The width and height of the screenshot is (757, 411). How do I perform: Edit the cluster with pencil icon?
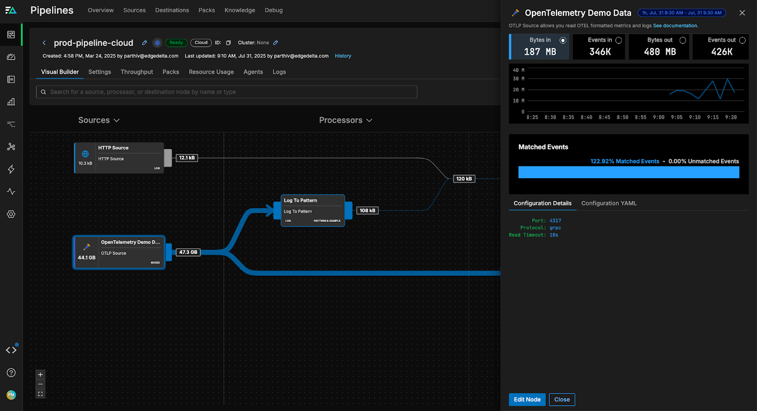coord(275,43)
